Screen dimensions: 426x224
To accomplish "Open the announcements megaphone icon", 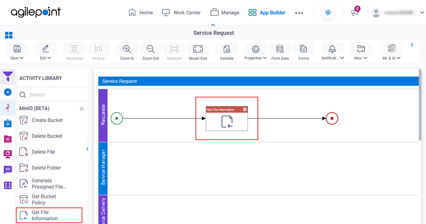I will click(355, 13).
